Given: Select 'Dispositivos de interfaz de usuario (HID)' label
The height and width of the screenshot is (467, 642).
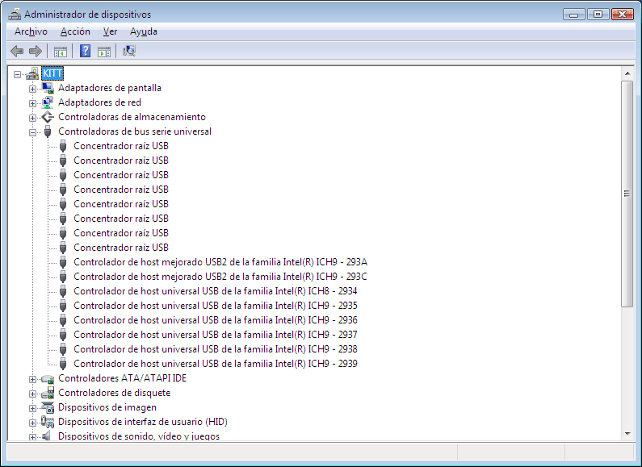Looking at the screenshot, I should (143, 422).
